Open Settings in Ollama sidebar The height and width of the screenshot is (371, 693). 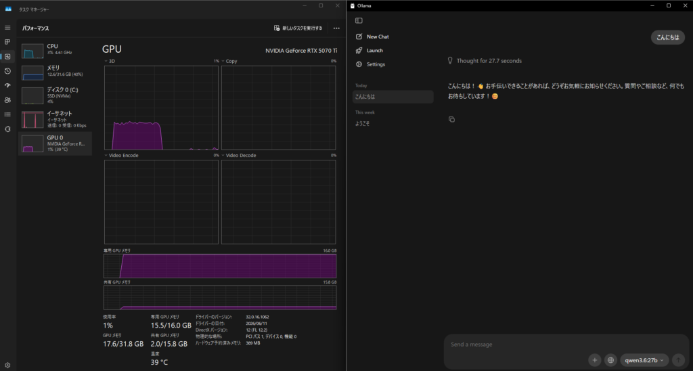point(370,64)
